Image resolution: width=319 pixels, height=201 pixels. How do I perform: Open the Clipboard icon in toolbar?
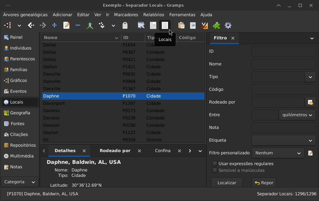tap(181, 25)
